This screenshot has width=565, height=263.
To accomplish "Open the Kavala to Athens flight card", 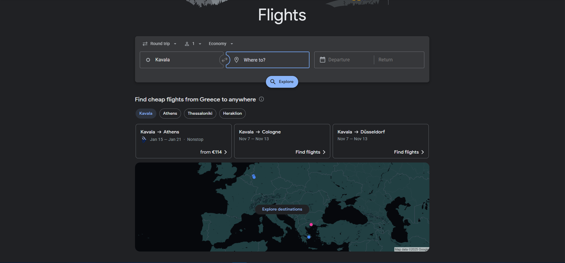I will pos(184,141).
